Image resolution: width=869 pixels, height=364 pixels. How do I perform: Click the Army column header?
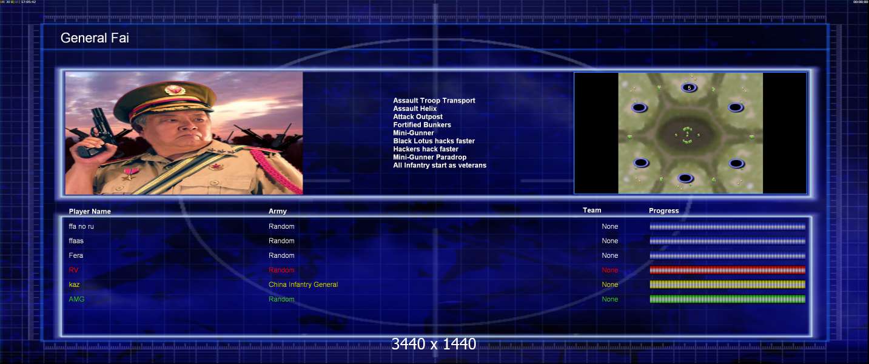tap(278, 211)
